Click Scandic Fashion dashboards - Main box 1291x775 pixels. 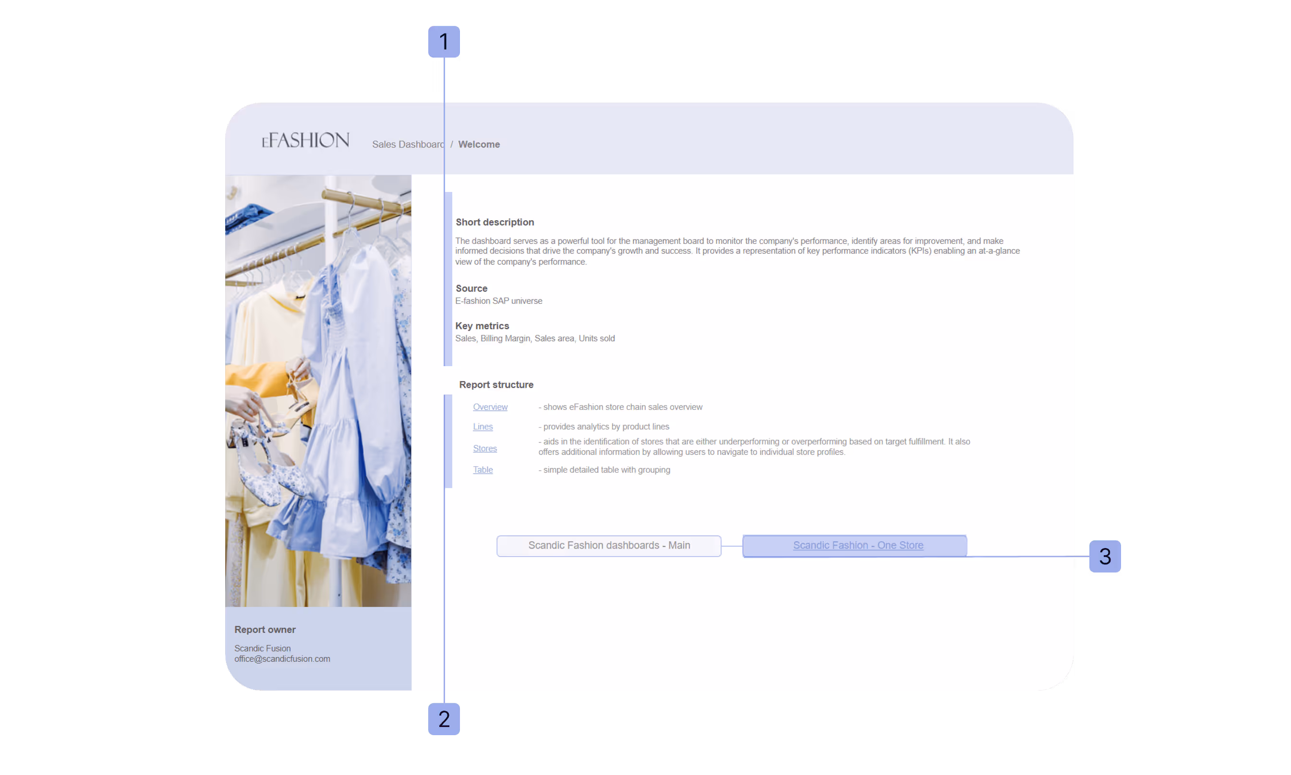click(x=608, y=545)
